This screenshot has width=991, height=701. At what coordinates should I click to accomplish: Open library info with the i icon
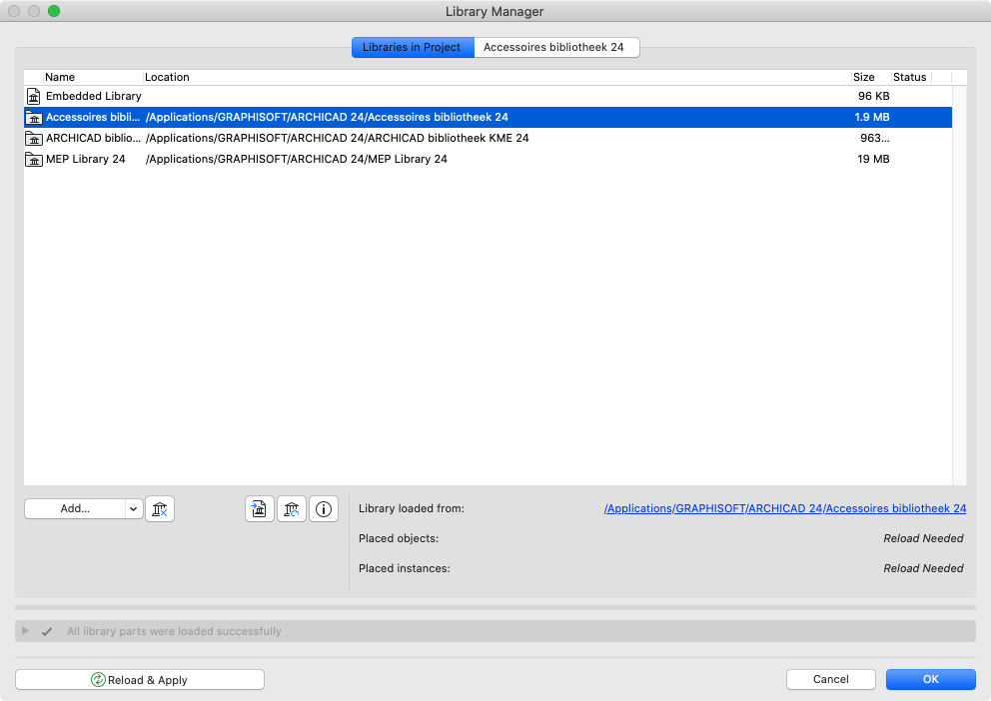pyautogui.click(x=324, y=509)
